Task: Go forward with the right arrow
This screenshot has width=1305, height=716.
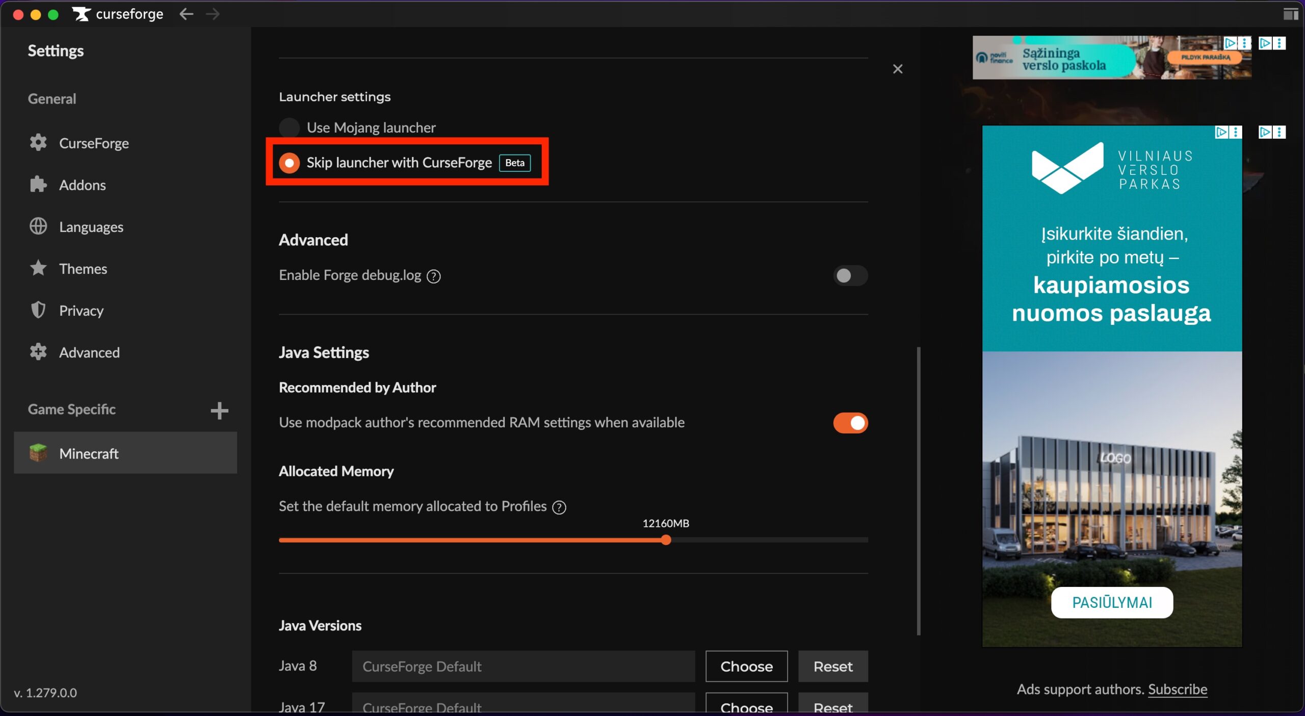Action: [x=213, y=14]
